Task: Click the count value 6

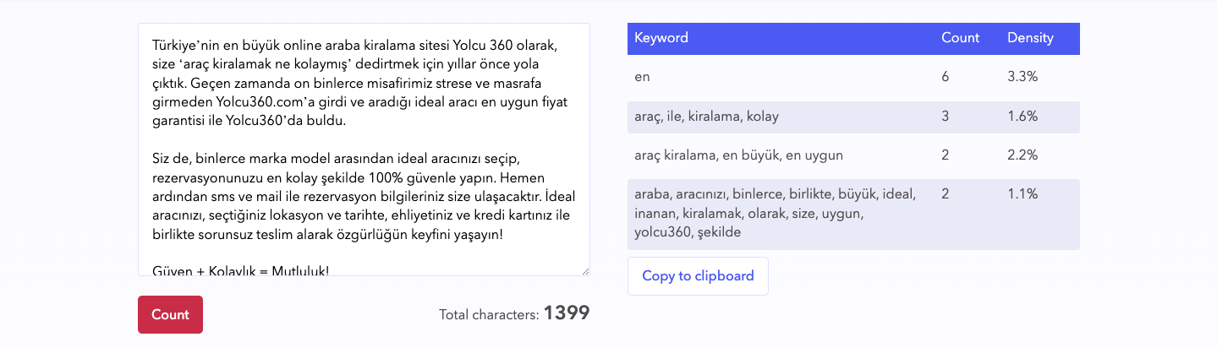Action: [946, 77]
